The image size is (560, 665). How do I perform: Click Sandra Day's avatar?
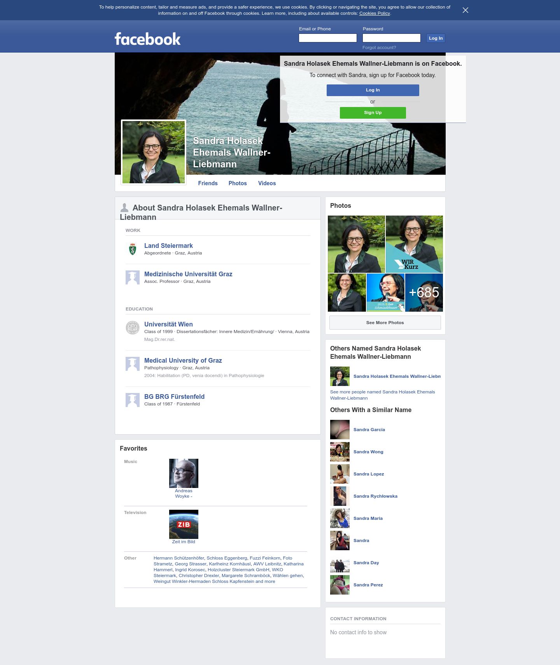click(x=340, y=563)
